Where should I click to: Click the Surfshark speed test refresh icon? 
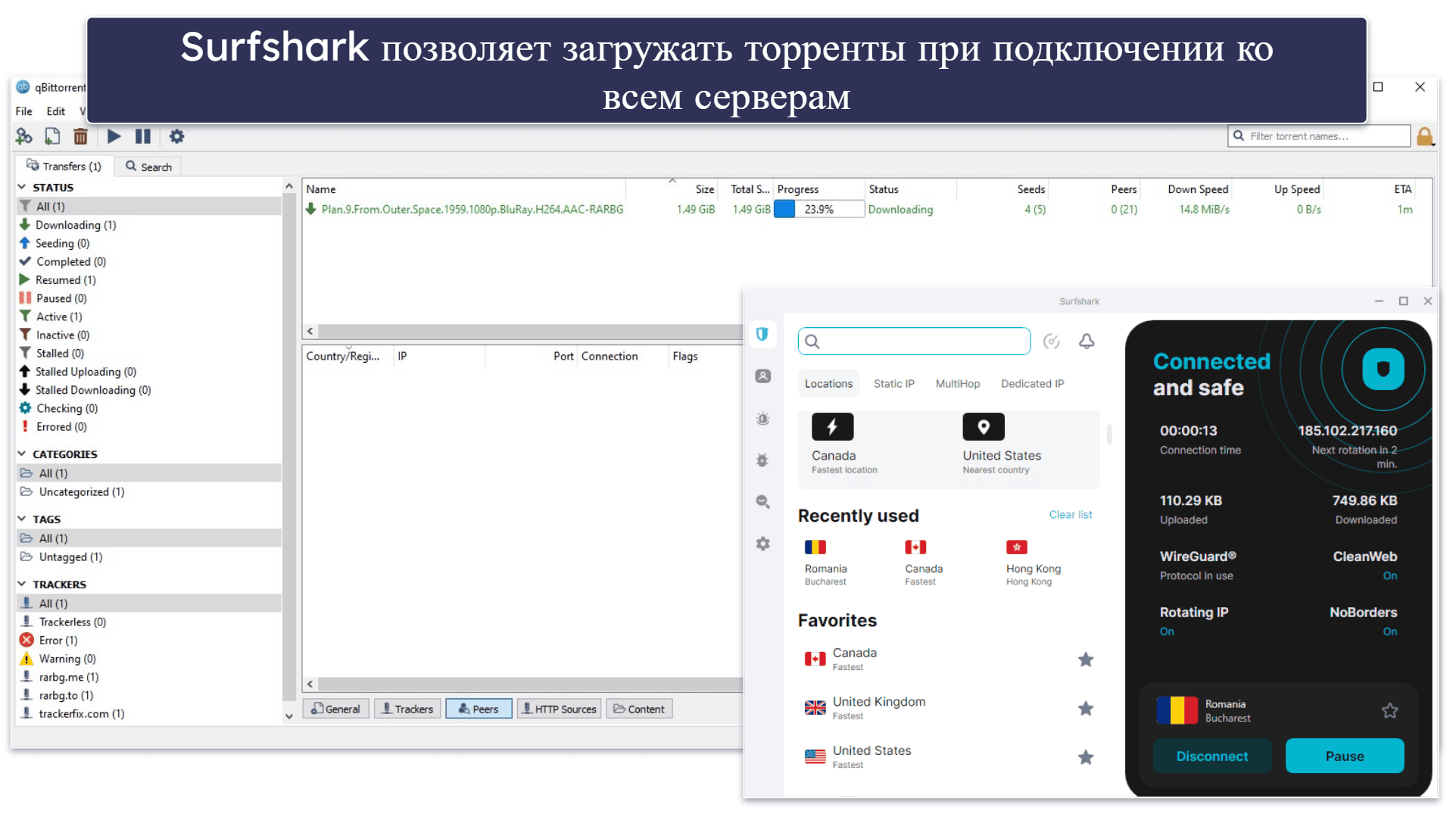pos(1051,341)
